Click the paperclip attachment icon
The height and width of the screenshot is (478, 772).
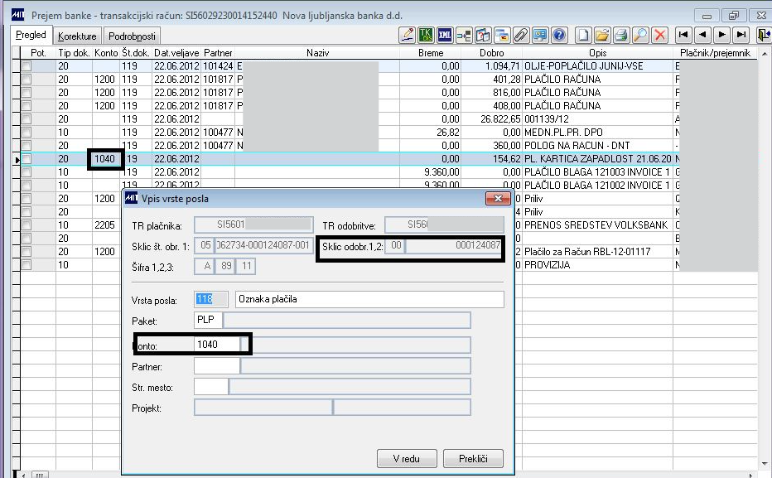521,35
